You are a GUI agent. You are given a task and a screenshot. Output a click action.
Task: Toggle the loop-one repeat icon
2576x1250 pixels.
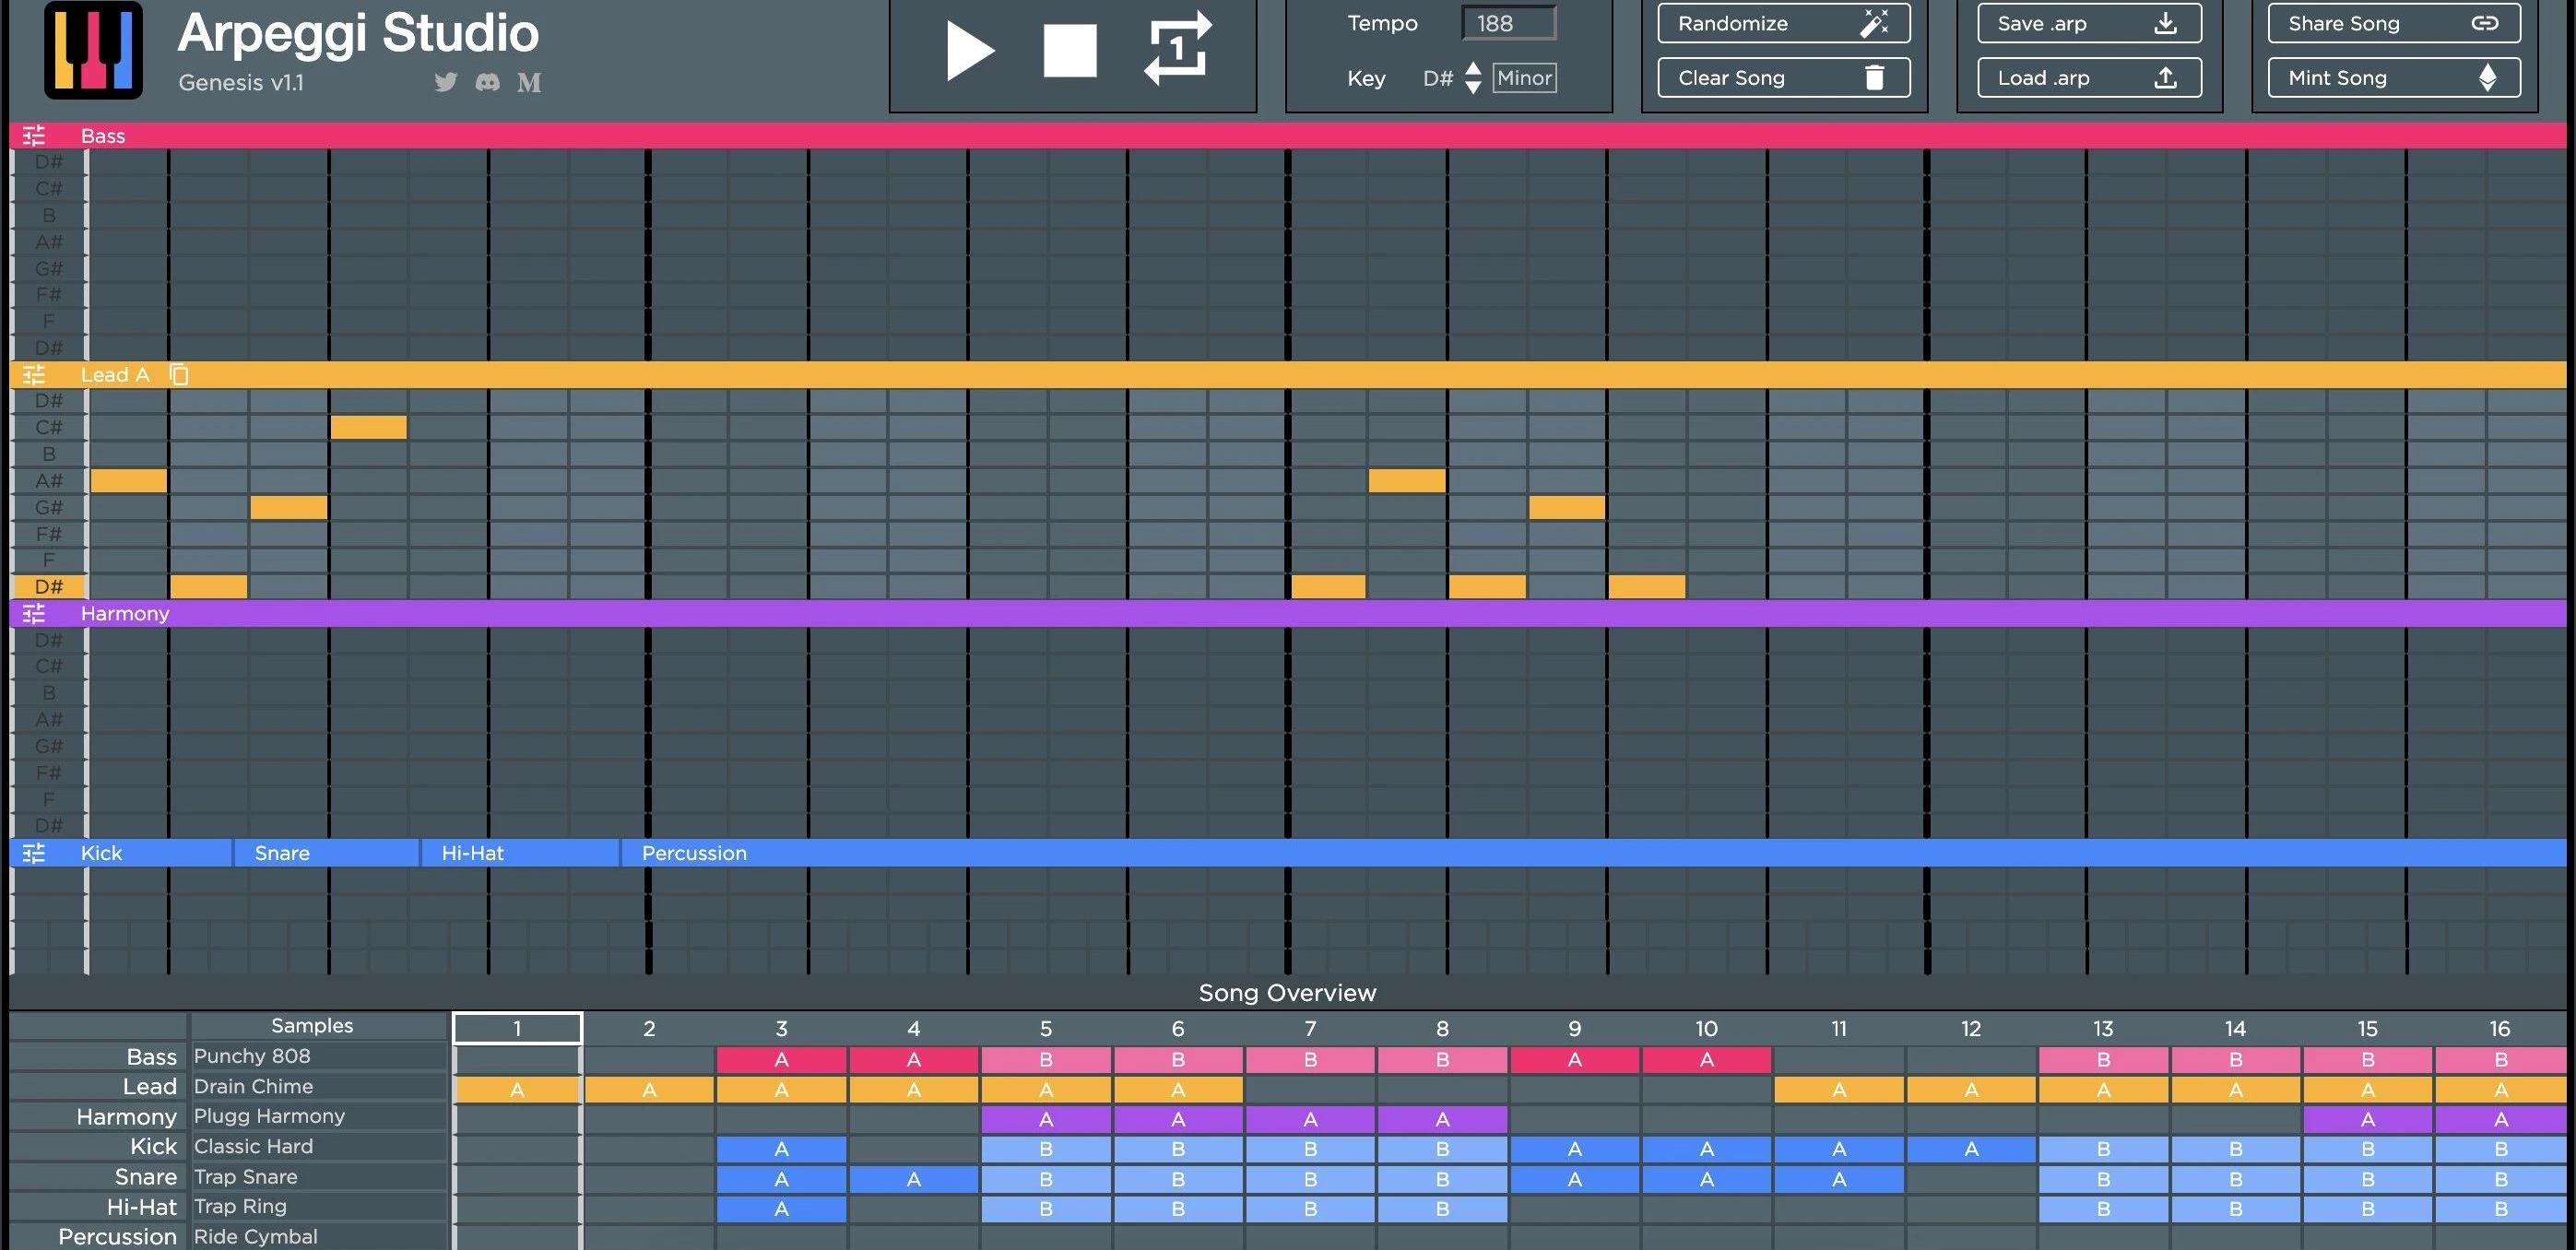tap(1177, 50)
